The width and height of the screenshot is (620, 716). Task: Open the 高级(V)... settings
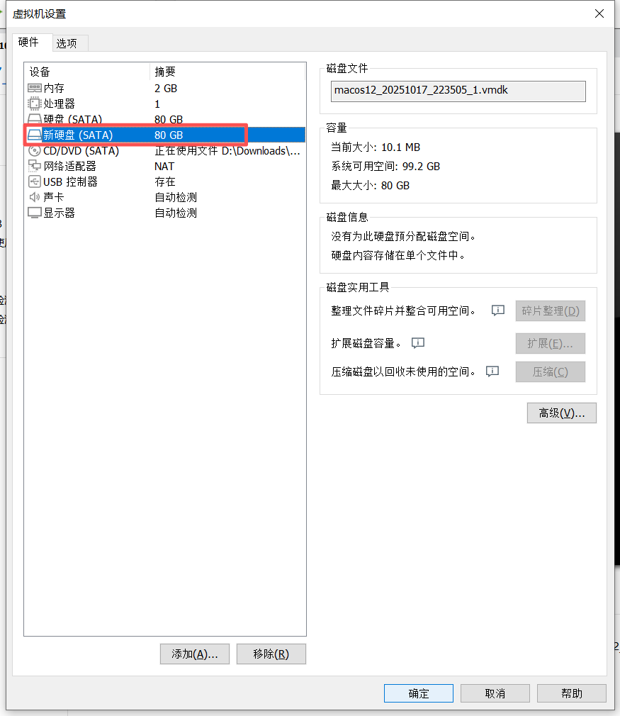tap(562, 413)
